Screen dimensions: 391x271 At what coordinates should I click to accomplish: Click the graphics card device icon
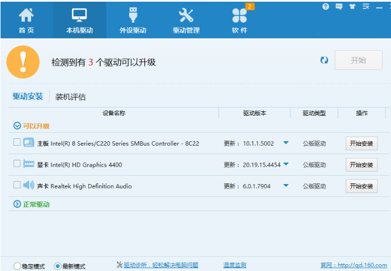coord(28,164)
